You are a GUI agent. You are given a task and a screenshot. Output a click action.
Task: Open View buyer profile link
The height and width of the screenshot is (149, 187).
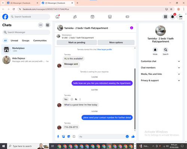coord(104,50)
